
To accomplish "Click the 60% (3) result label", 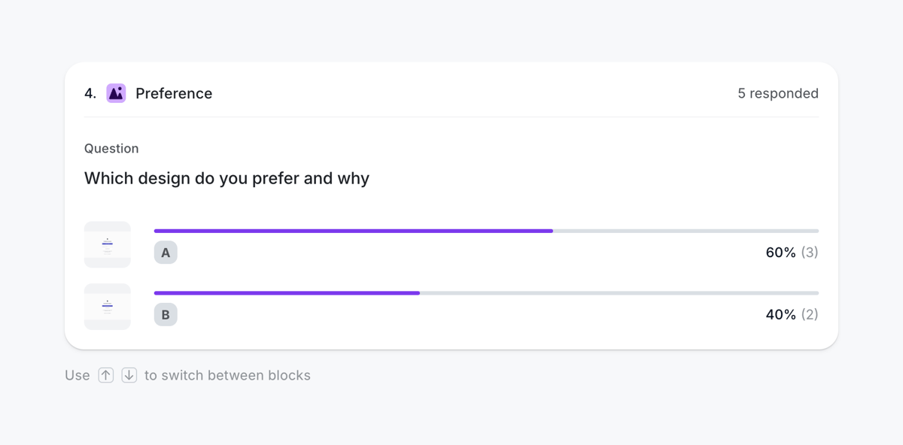I will (x=792, y=253).
